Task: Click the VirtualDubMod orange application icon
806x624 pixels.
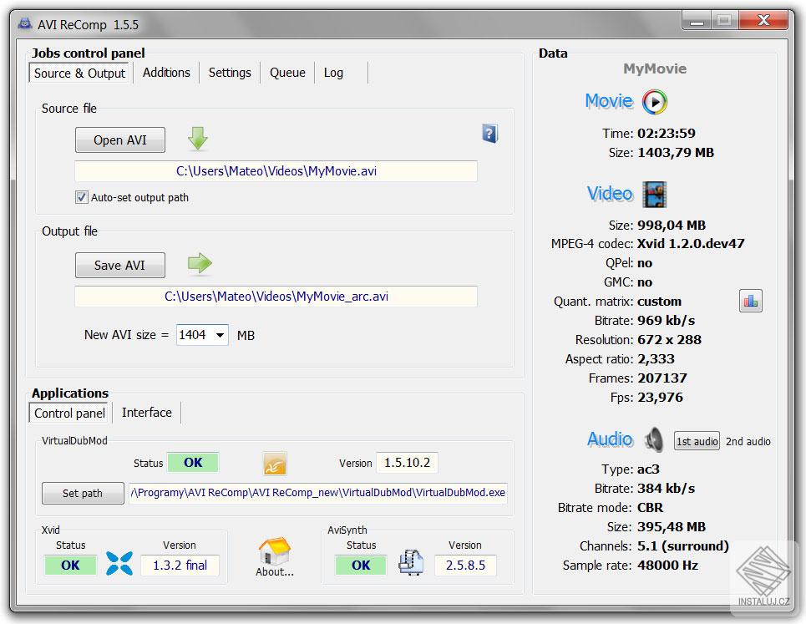Action: coord(275,464)
